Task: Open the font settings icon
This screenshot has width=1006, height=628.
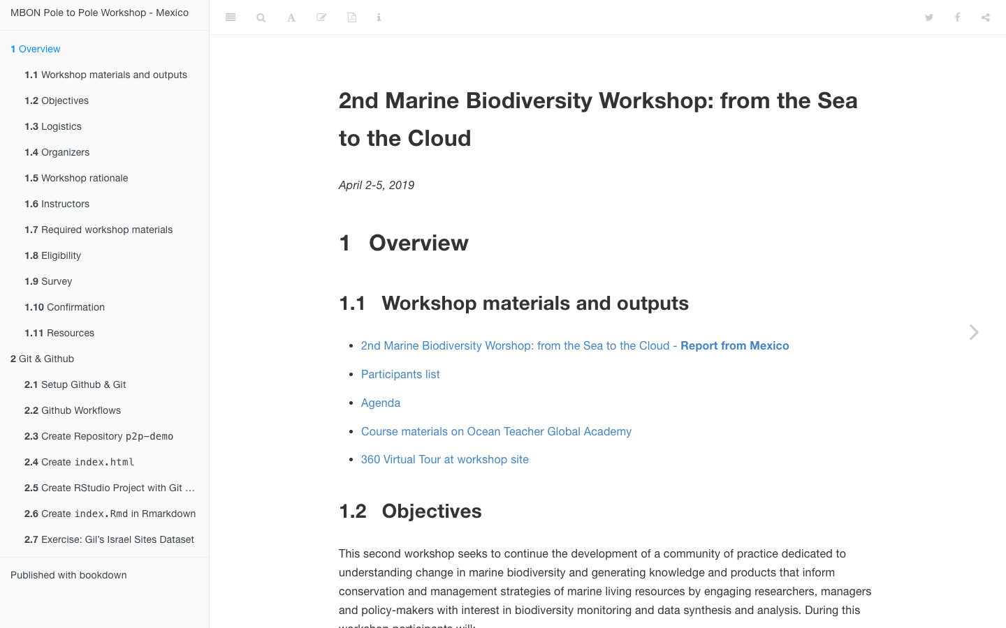Action: 291,17
